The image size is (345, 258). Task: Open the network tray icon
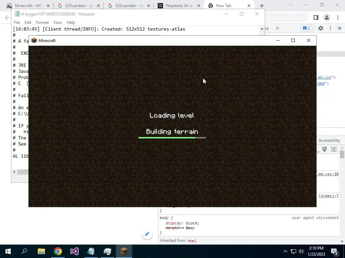pos(293,251)
